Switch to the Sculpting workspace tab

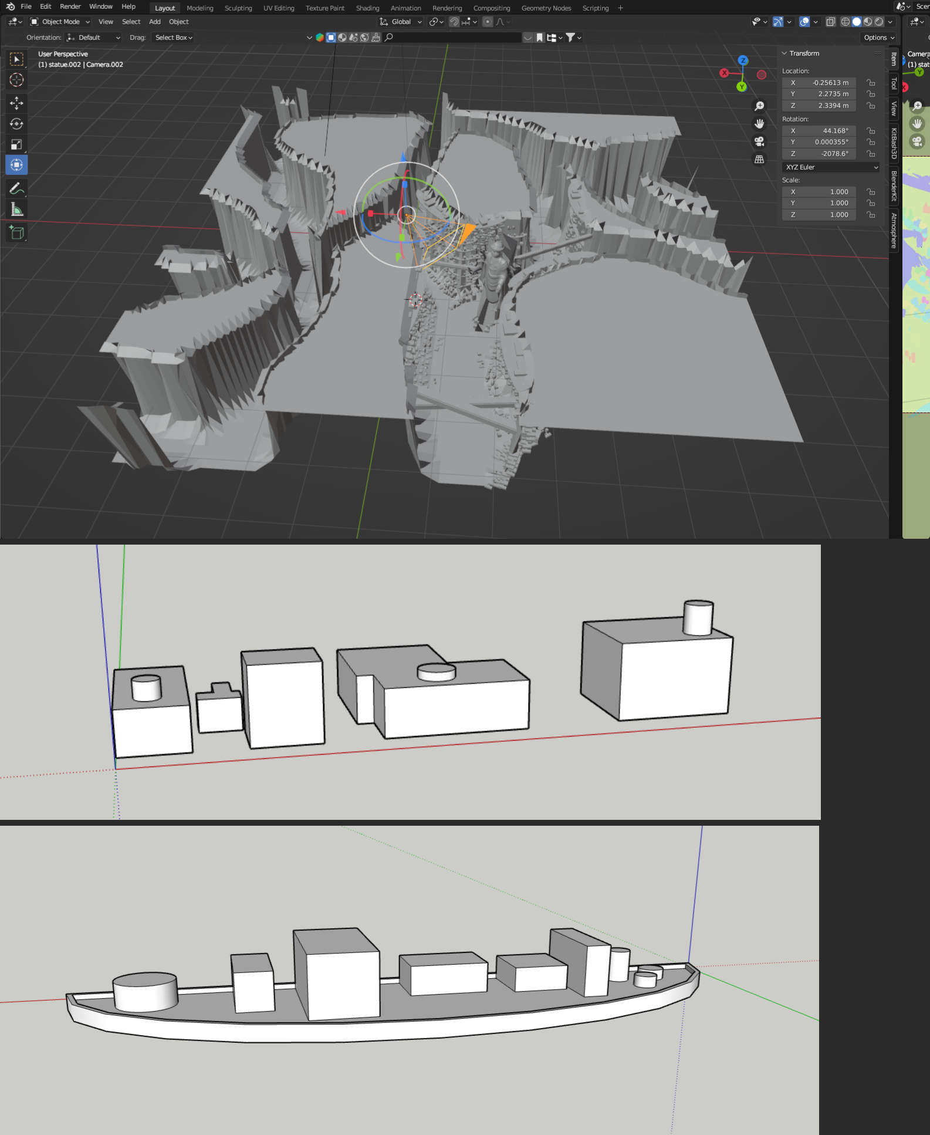click(x=238, y=8)
